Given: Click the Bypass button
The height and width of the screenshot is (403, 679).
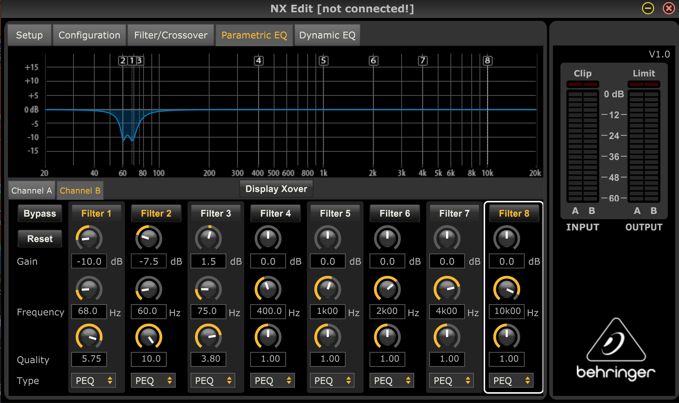Looking at the screenshot, I should click(40, 214).
